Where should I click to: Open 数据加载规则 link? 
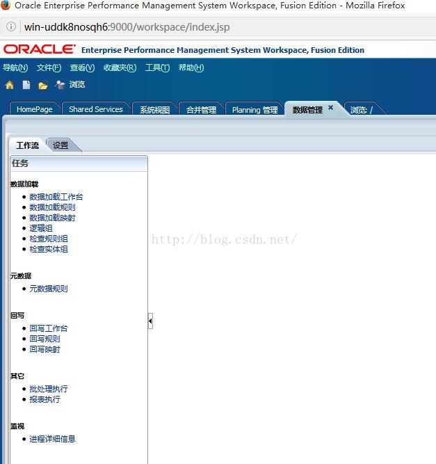click(x=52, y=207)
